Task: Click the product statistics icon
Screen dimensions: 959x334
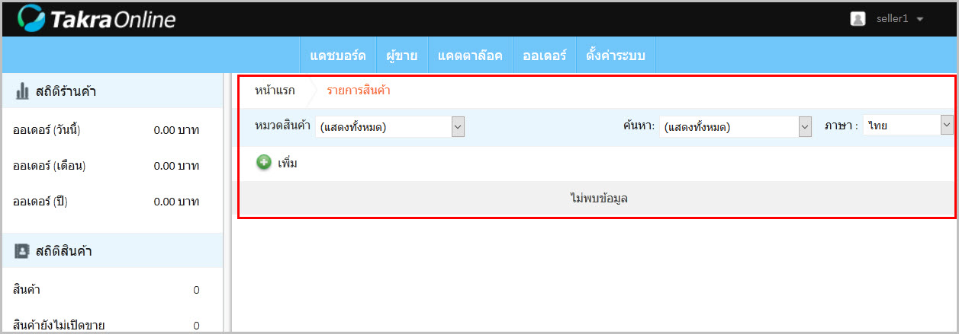Action: (22, 251)
